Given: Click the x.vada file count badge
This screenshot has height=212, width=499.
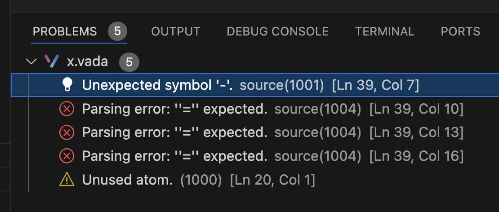Looking at the screenshot, I should 129,62.
